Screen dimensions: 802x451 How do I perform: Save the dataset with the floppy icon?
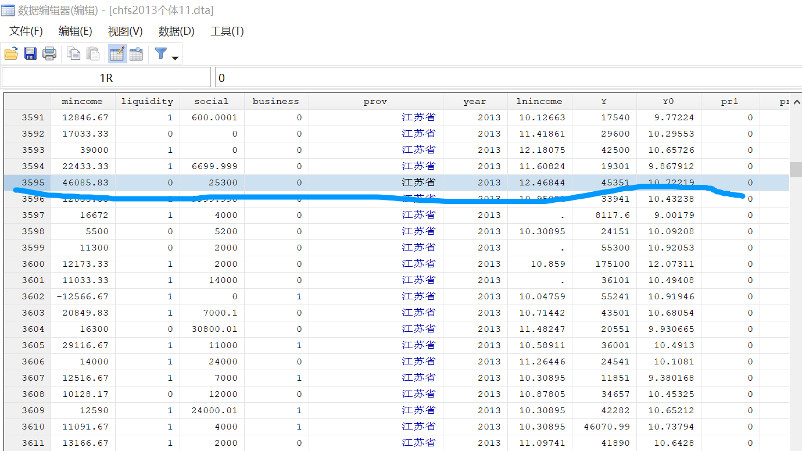[30, 54]
